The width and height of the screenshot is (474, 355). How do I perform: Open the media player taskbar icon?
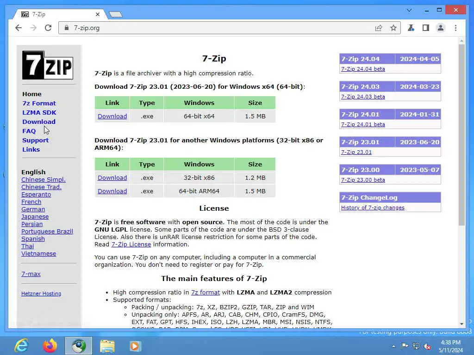[x=135, y=346]
